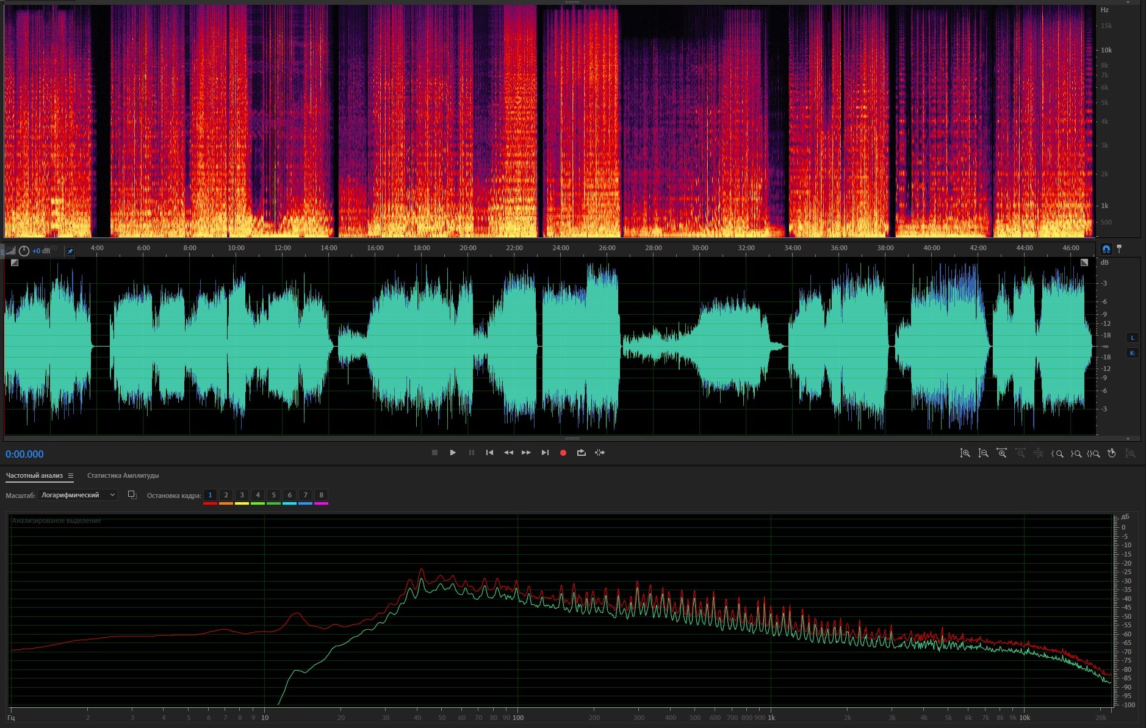Viewport: 1146px width, 728px height.
Task: Open the Масштаб scale dropdown
Action: pos(77,495)
